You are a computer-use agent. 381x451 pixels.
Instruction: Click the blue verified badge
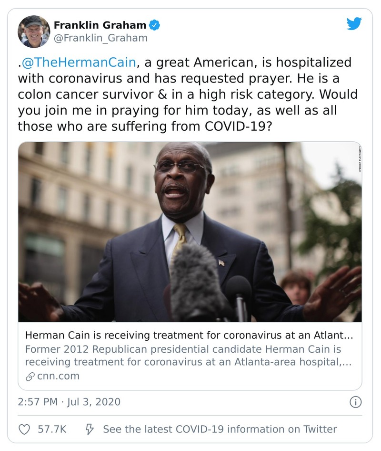[x=154, y=24]
